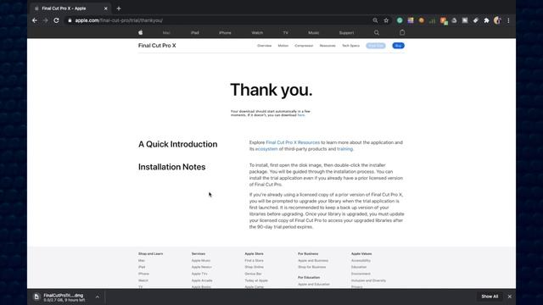
Task: Open Today at Apple footer link
Action: click(x=256, y=280)
